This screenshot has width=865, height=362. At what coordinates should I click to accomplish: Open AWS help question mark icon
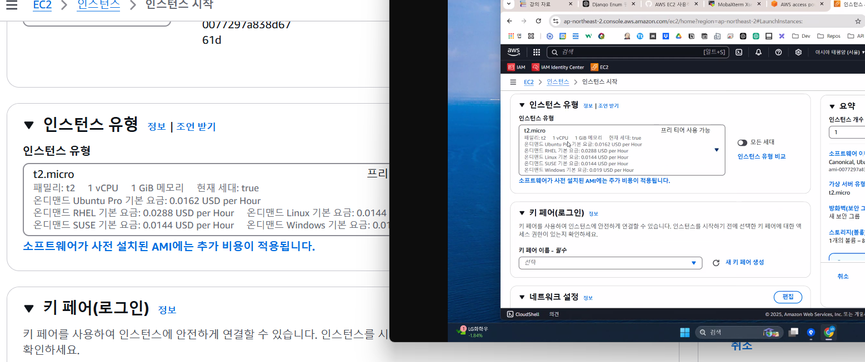click(778, 52)
